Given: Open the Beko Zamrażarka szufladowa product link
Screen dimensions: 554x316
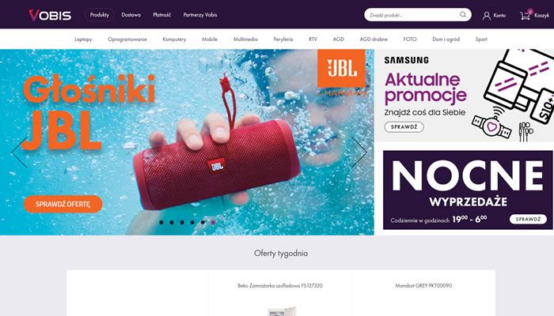Looking at the screenshot, I should pyautogui.click(x=280, y=286).
